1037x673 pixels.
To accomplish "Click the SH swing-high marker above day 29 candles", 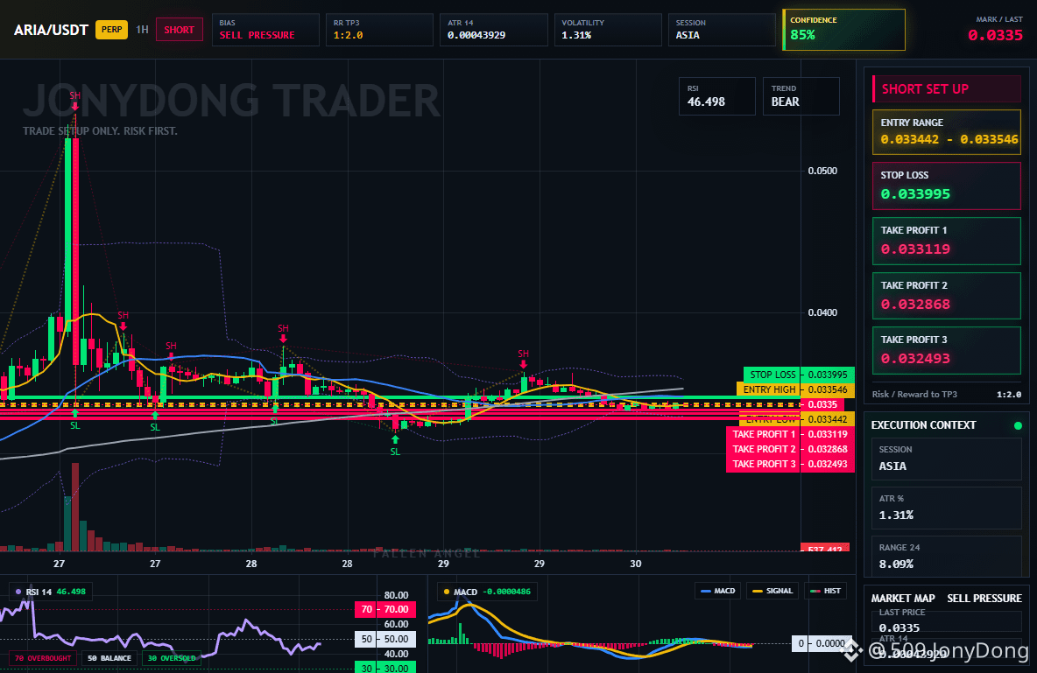I will [523, 358].
